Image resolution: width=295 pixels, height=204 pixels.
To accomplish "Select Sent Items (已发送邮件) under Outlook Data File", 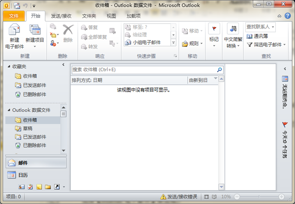I will [x=30, y=137].
